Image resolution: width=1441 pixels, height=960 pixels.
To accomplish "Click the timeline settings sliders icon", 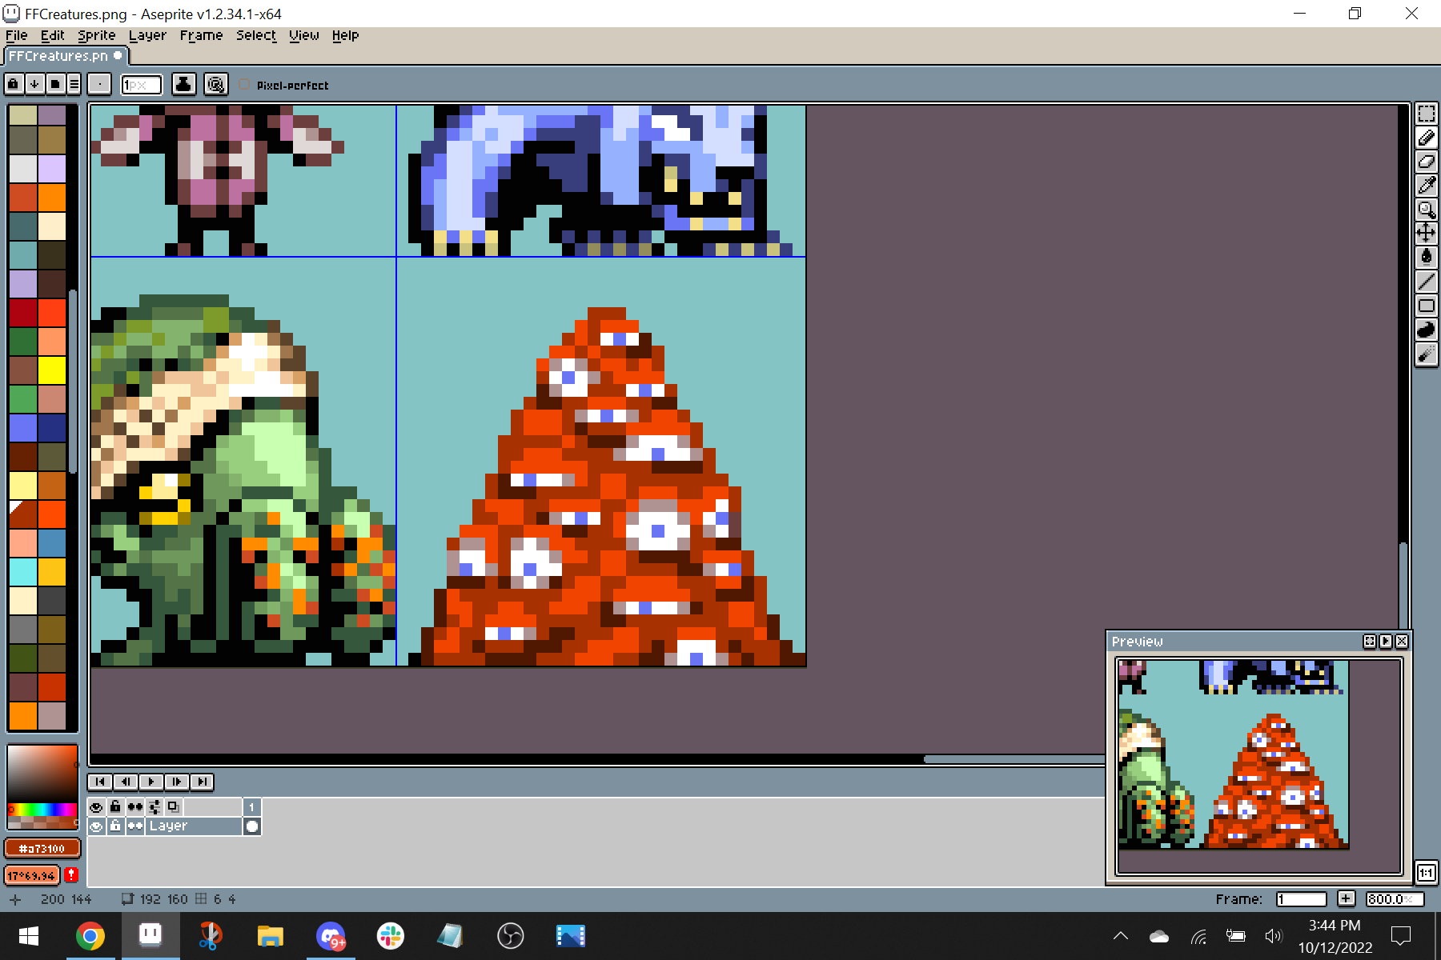I will tap(155, 806).
